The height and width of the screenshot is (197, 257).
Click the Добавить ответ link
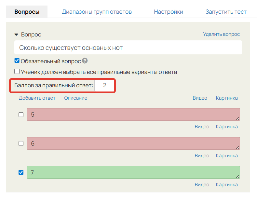pos(37,98)
